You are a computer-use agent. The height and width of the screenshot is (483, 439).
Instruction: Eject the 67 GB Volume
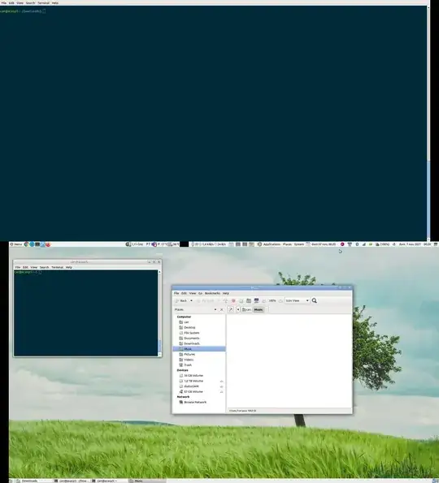[221, 392]
